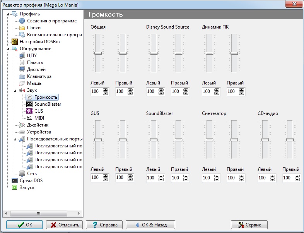Open the Запуск section

pos(27,187)
